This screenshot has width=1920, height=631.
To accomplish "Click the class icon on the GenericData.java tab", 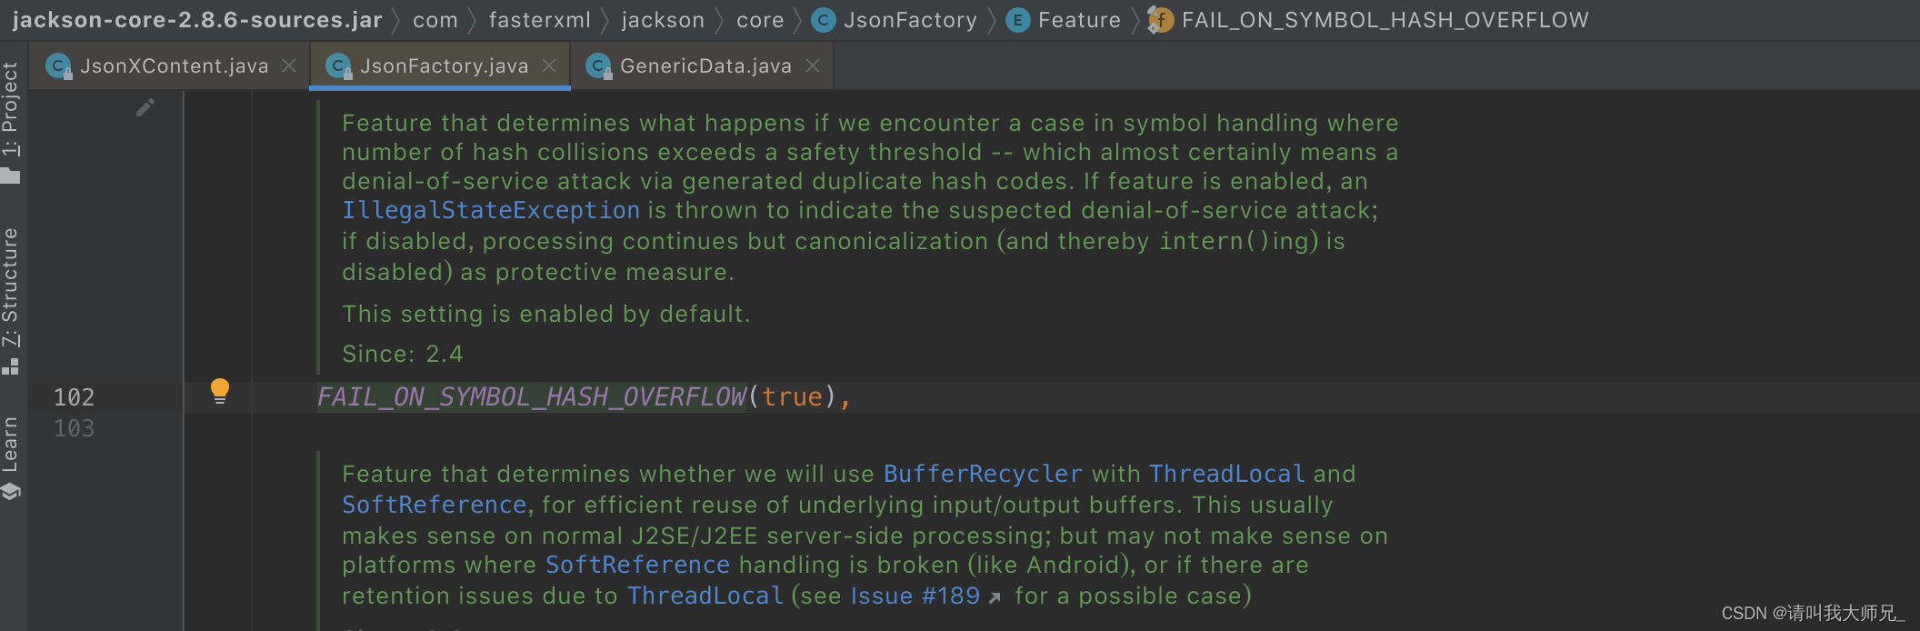I will click(x=598, y=65).
